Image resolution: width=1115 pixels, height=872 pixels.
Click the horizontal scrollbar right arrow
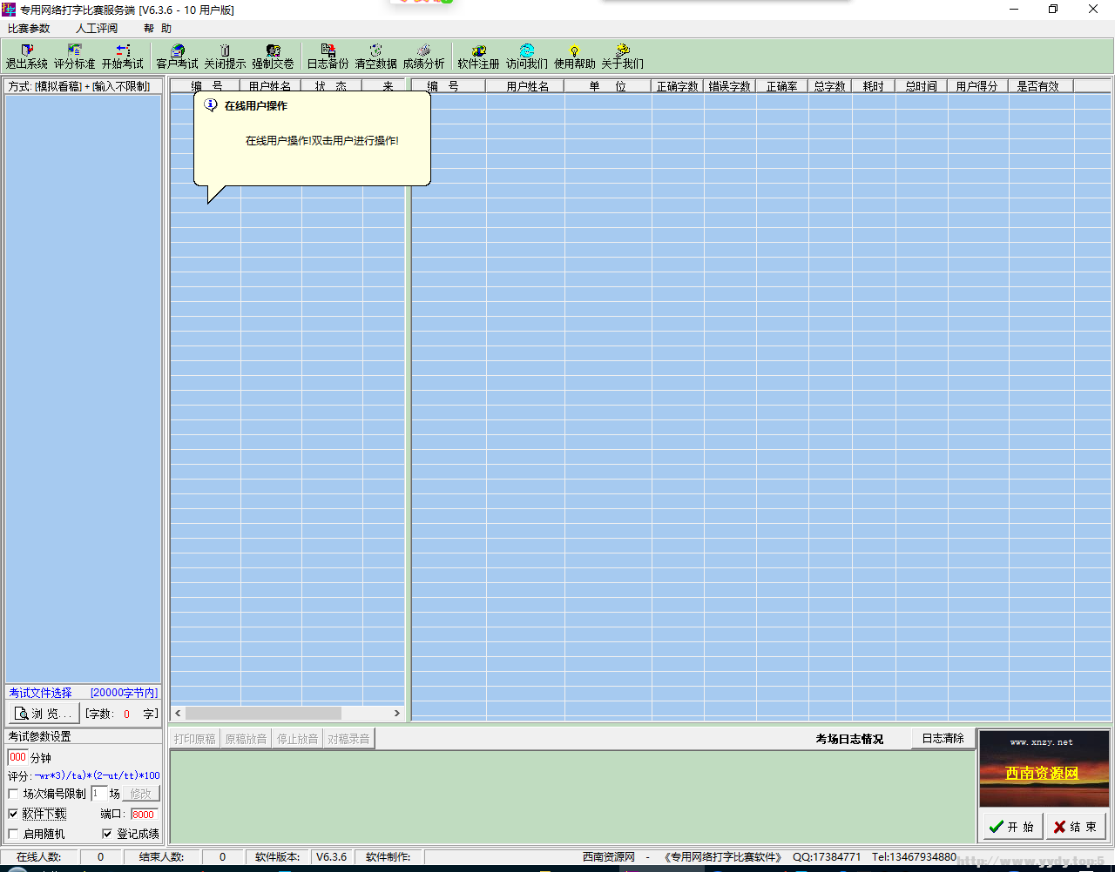[397, 714]
